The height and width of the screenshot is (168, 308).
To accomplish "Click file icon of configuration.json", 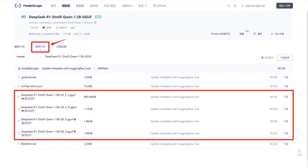I will coord(19,86).
